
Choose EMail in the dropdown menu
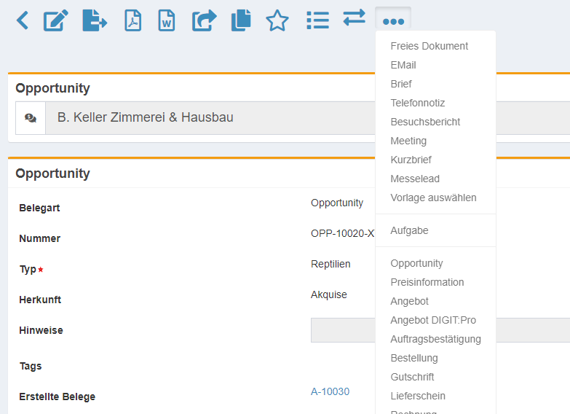point(403,65)
